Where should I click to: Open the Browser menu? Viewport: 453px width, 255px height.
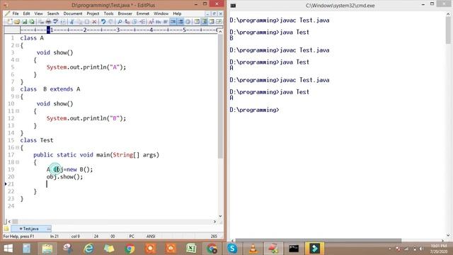click(125, 13)
